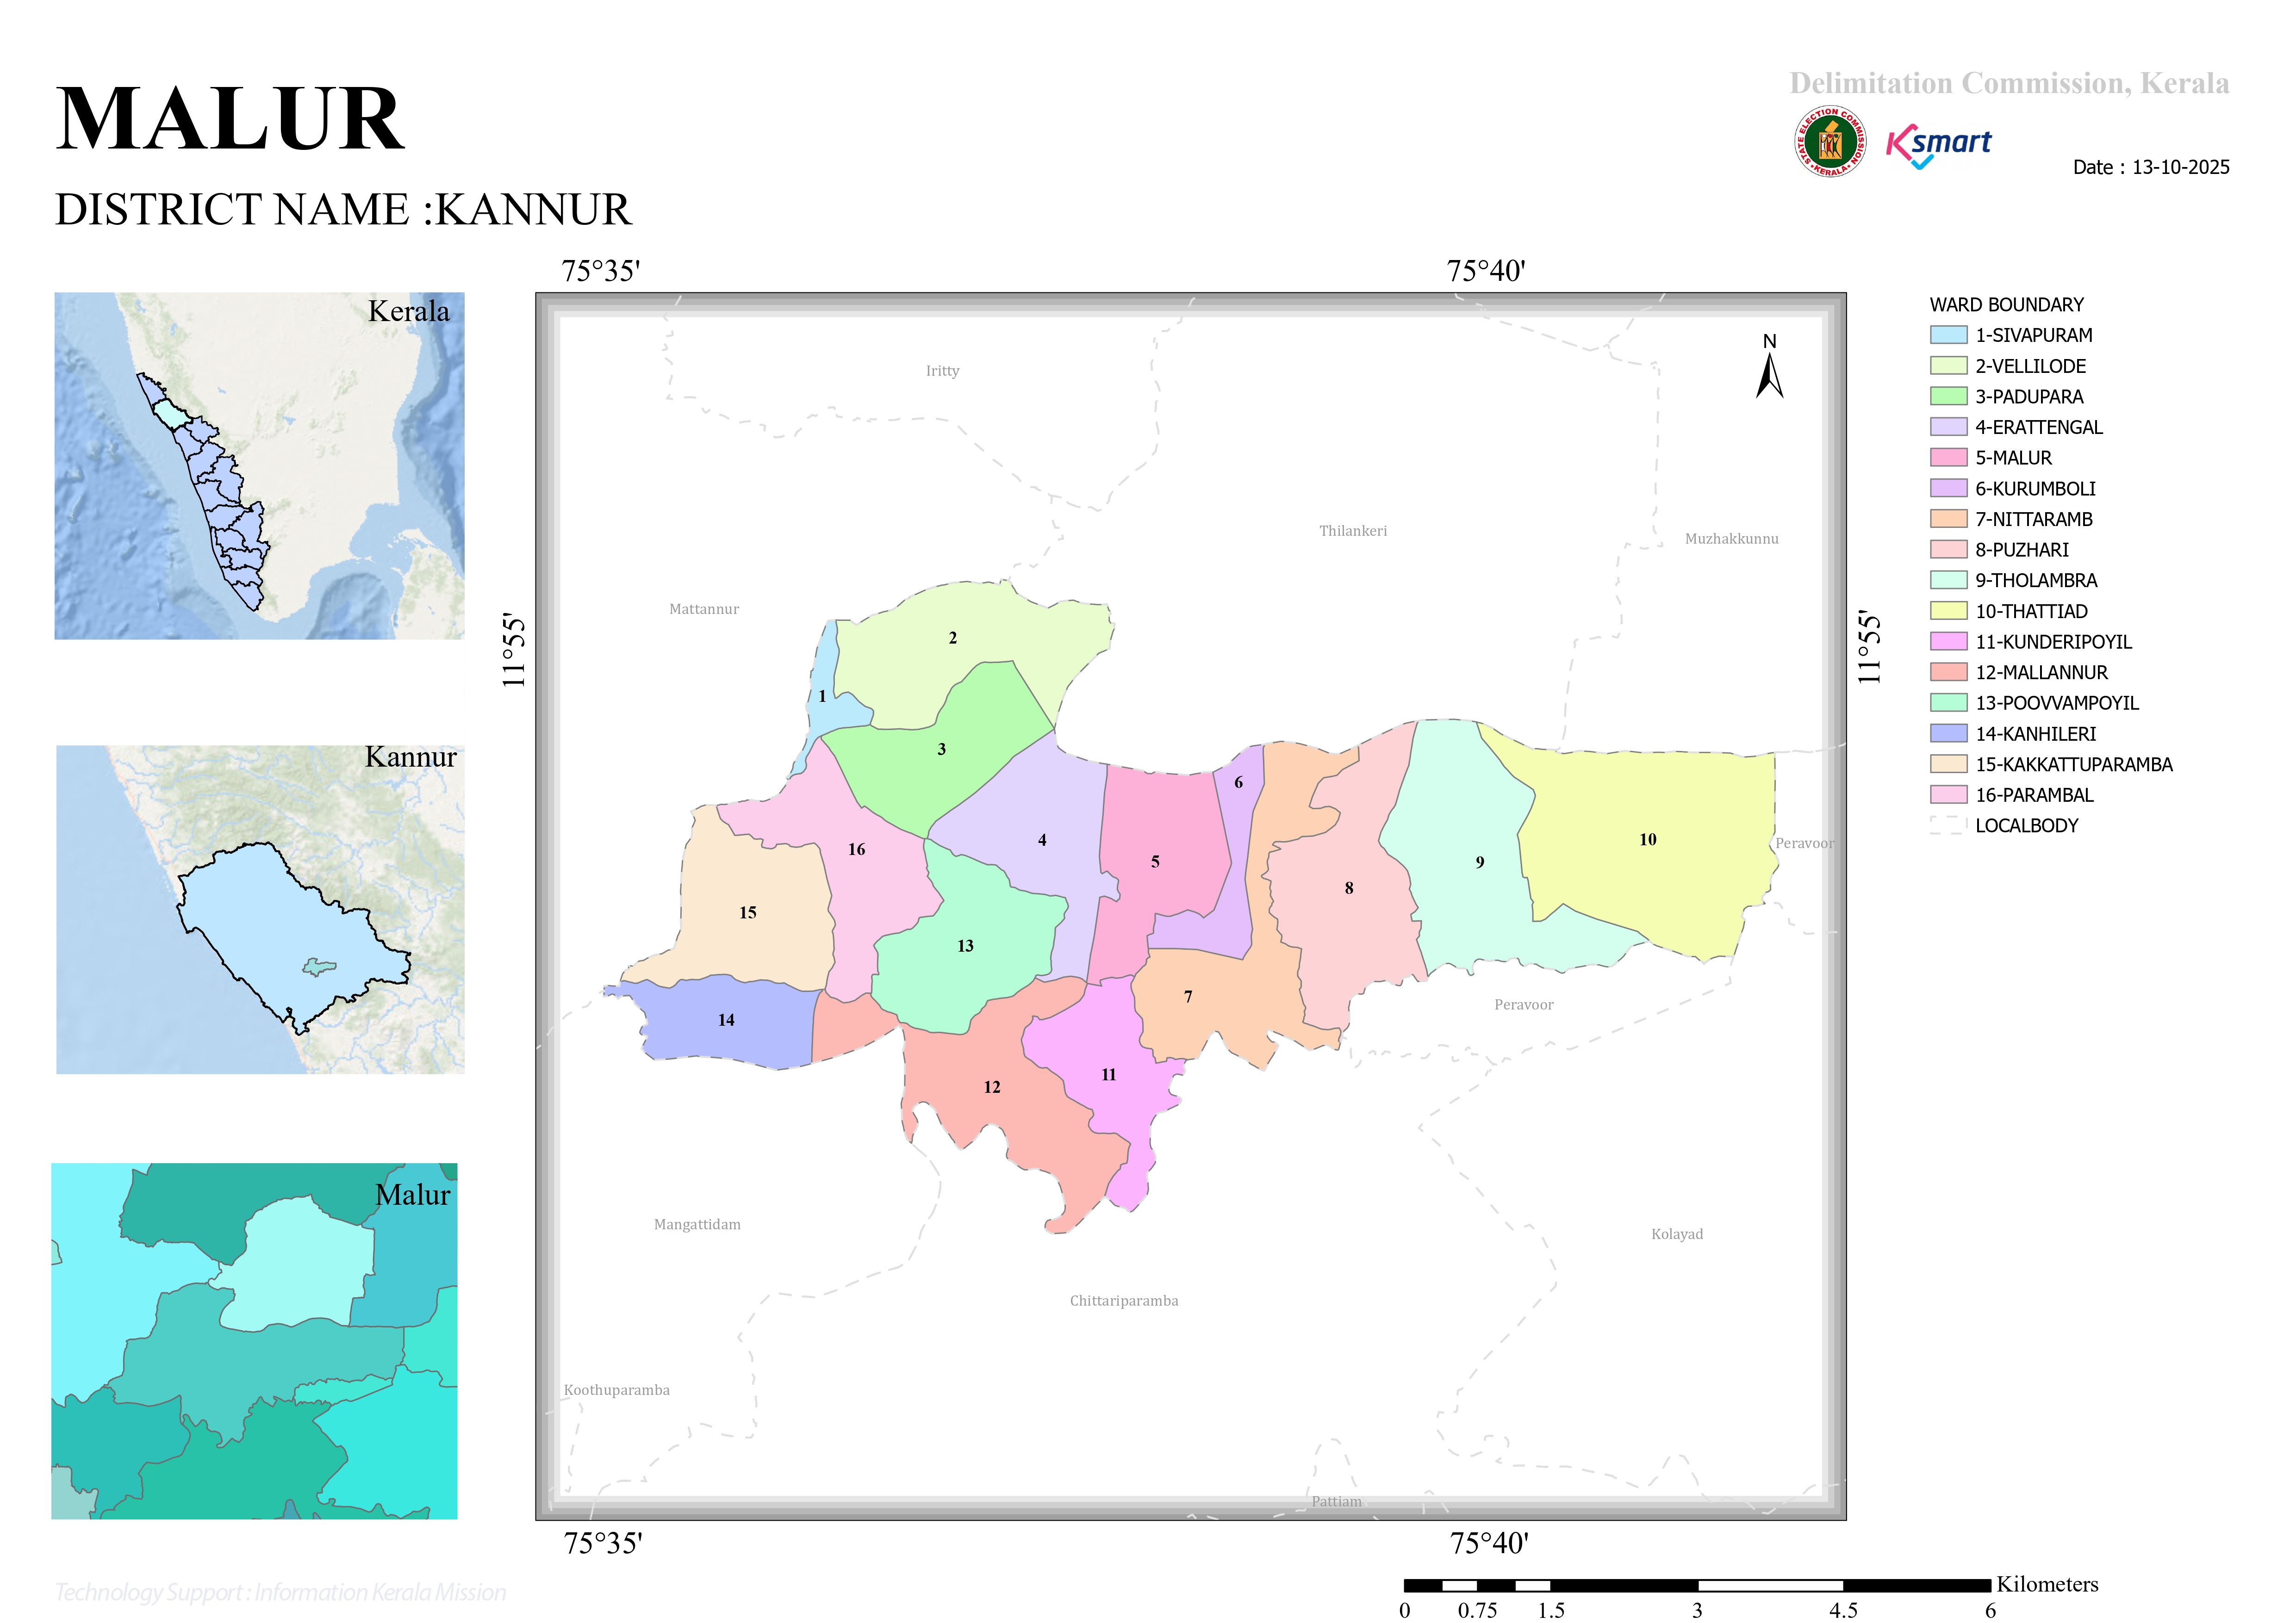Click the 11-KUNDERIPOYIL legend label
This screenshot has width=2296, height=1623.
(x=2054, y=642)
